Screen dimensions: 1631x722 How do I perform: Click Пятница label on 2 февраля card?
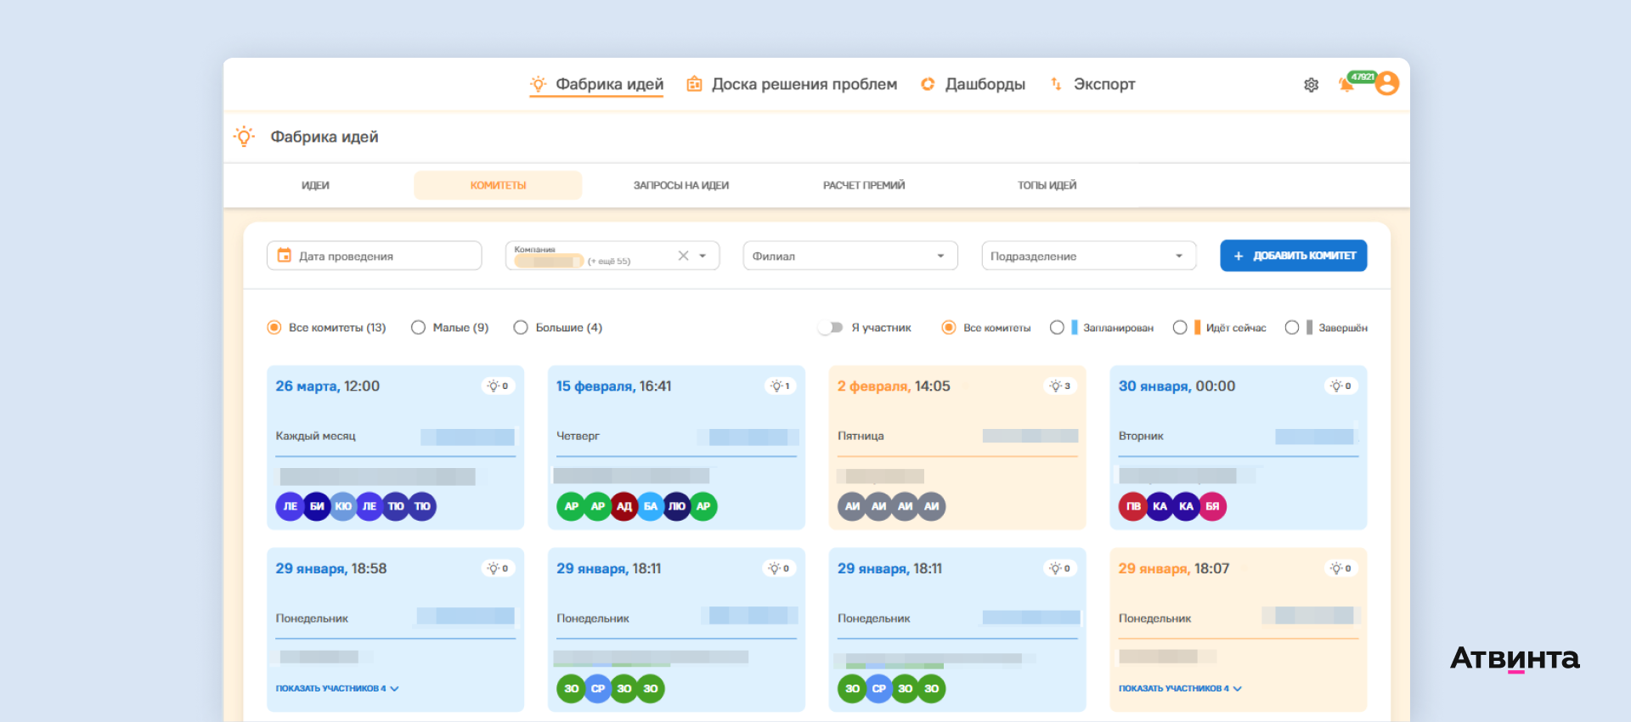pos(861,436)
